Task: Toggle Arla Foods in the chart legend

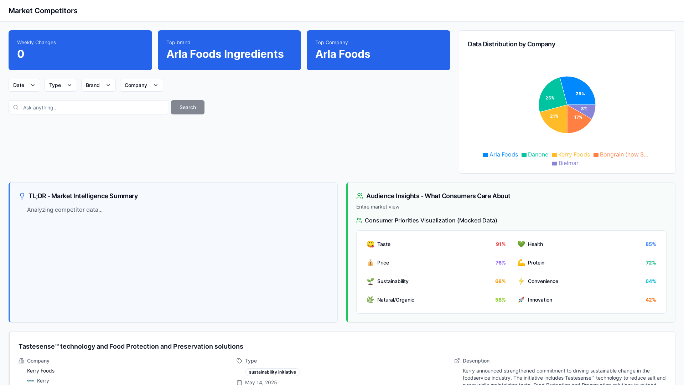Action: (x=501, y=155)
